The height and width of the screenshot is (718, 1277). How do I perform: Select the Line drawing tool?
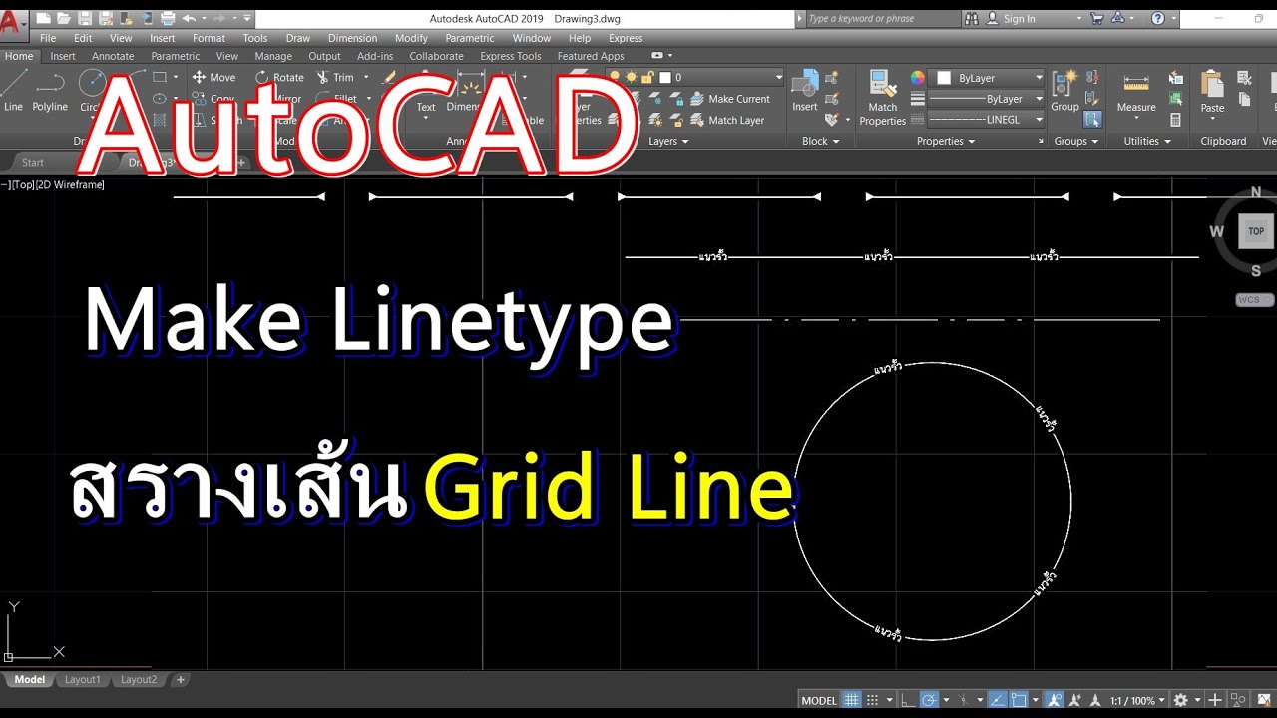[13, 91]
